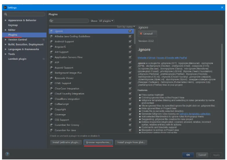The image size is (227, 160).
Task: Click the project-level icon beside Lombok plugin
Action: coord(43,59)
